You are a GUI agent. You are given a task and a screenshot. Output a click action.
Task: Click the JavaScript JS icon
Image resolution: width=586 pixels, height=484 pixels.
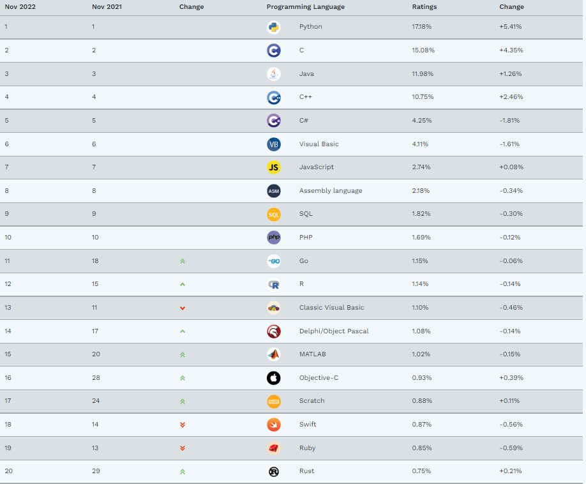274,167
